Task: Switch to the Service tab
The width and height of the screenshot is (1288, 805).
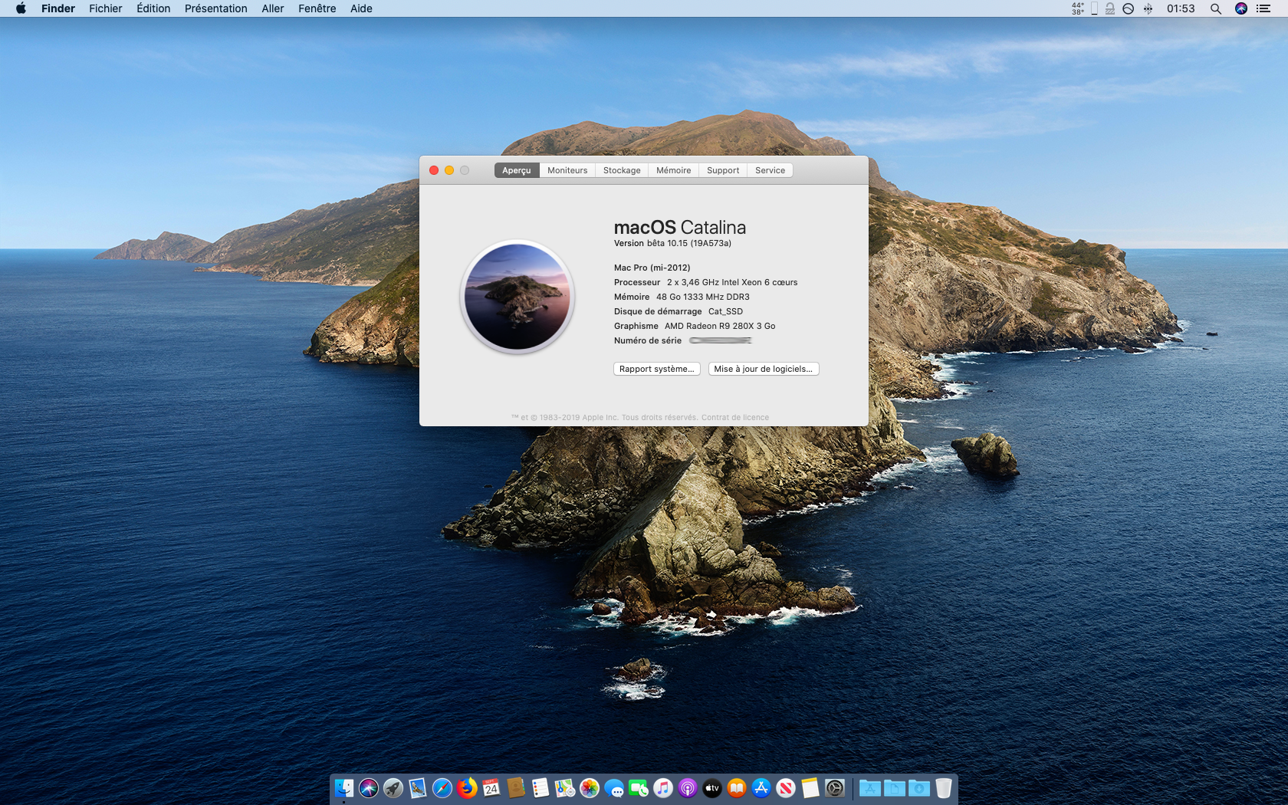Action: (770, 170)
